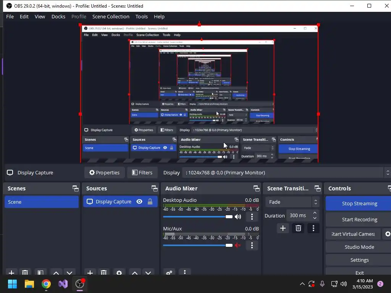
Task: Remove selected source with trash icon
Action: pos(103,272)
